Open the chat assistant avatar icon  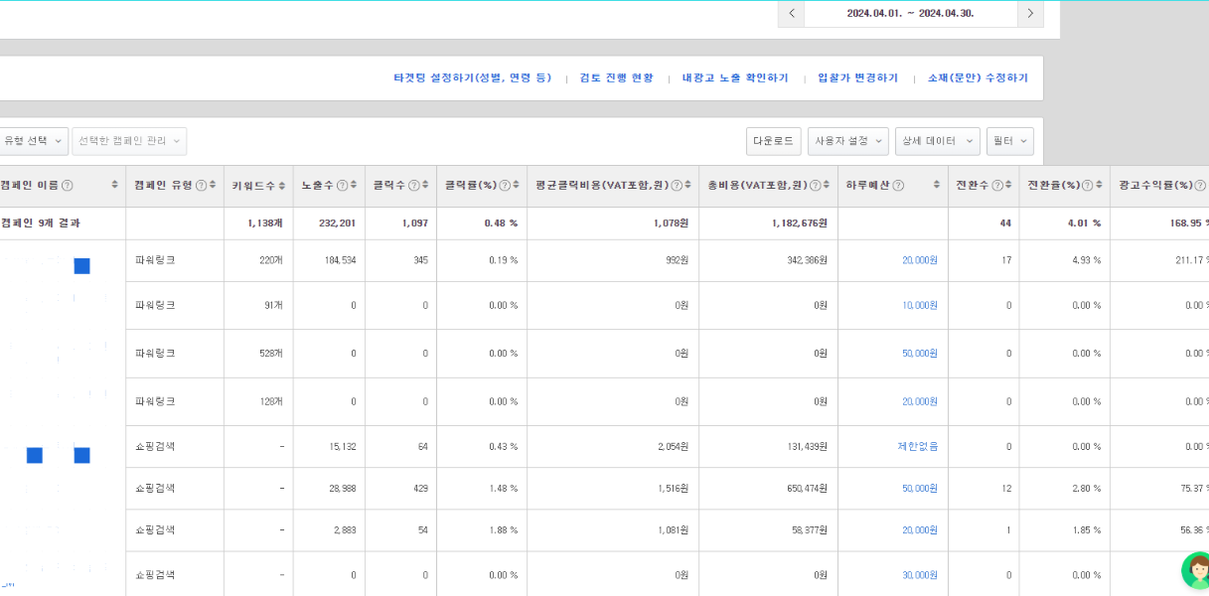click(x=1196, y=570)
